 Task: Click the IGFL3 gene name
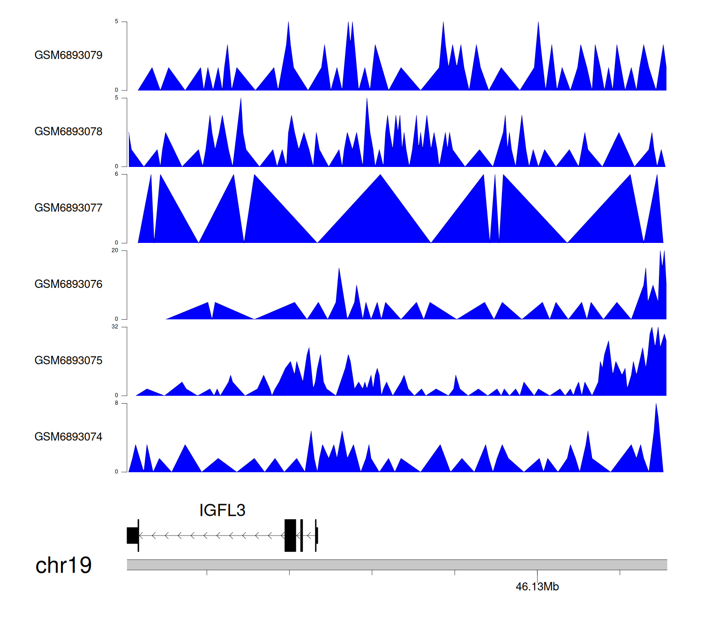tap(222, 510)
